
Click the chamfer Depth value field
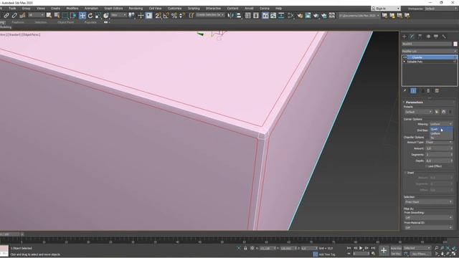pyautogui.click(x=437, y=161)
